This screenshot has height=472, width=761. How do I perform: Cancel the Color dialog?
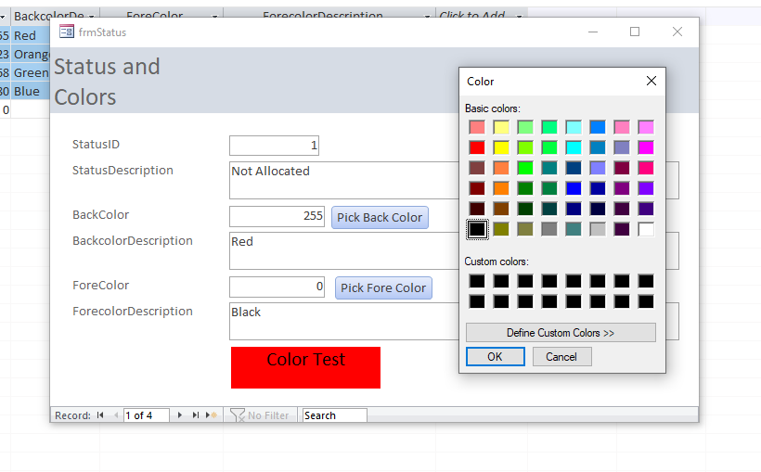click(x=561, y=357)
